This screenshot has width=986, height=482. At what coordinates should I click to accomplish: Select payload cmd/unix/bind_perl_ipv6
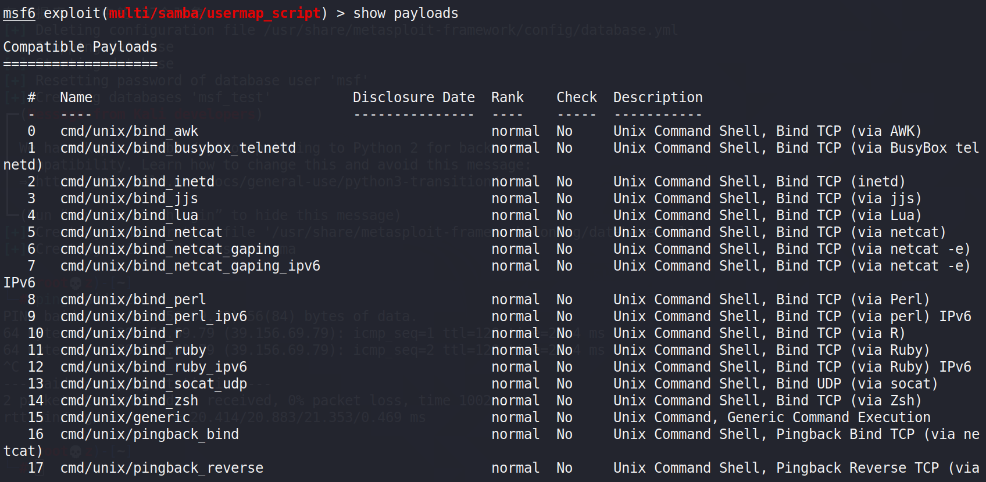point(153,316)
